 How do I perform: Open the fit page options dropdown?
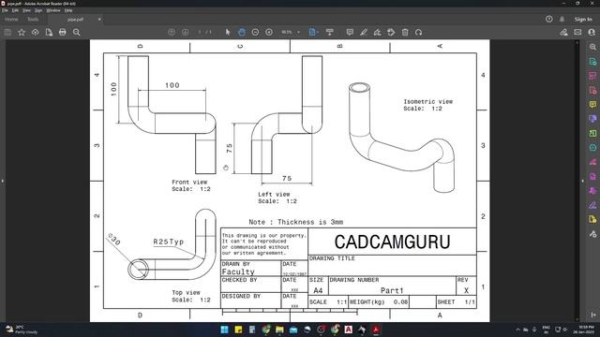[x=313, y=33]
